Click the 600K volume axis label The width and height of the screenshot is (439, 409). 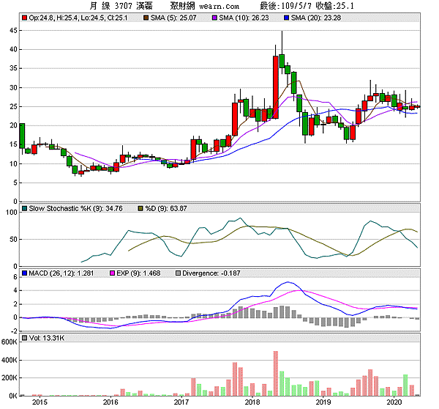point(10,342)
